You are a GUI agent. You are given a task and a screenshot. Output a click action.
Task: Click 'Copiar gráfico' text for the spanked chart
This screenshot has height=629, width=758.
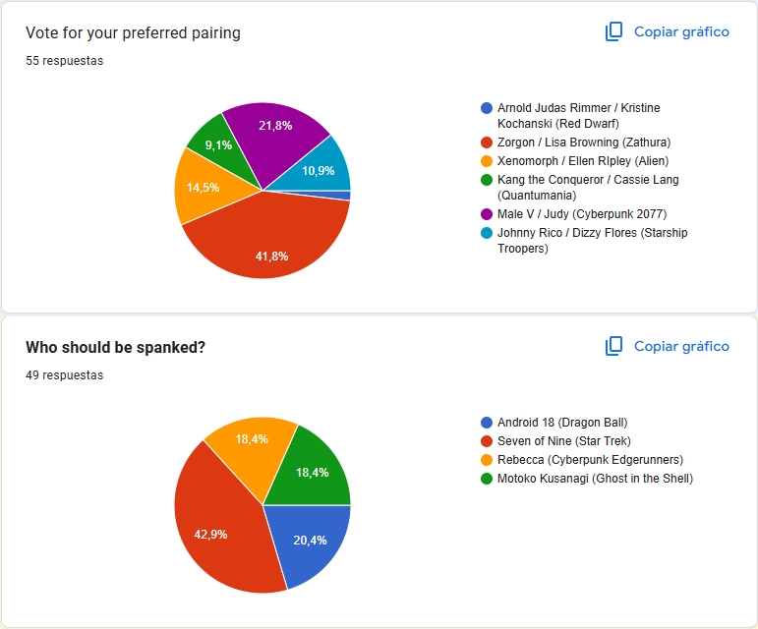[681, 346]
